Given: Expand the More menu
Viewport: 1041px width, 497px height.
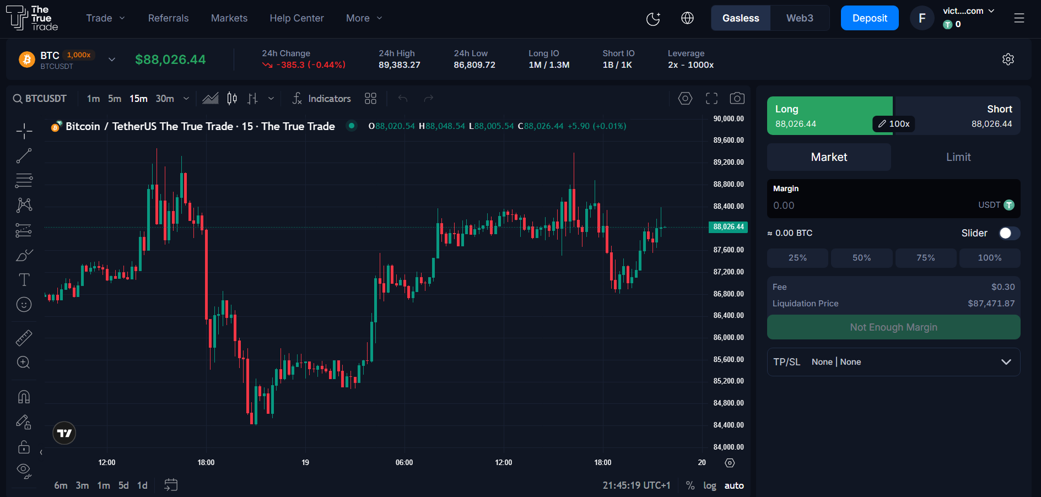Looking at the screenshot, I should coord(364,18).
